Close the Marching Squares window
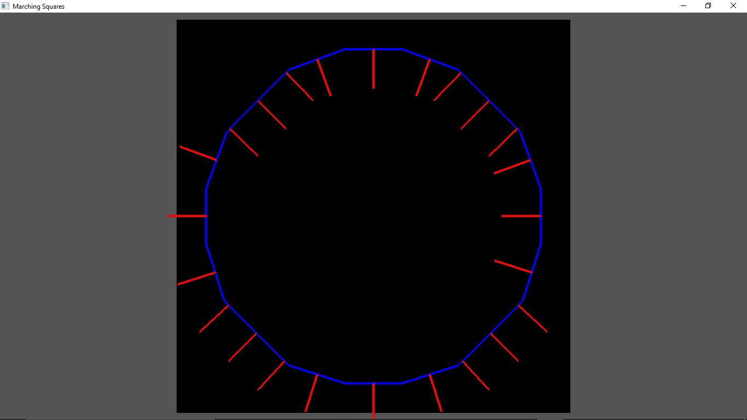The height and width of the screenshot is (420, 747). [733, 6]
